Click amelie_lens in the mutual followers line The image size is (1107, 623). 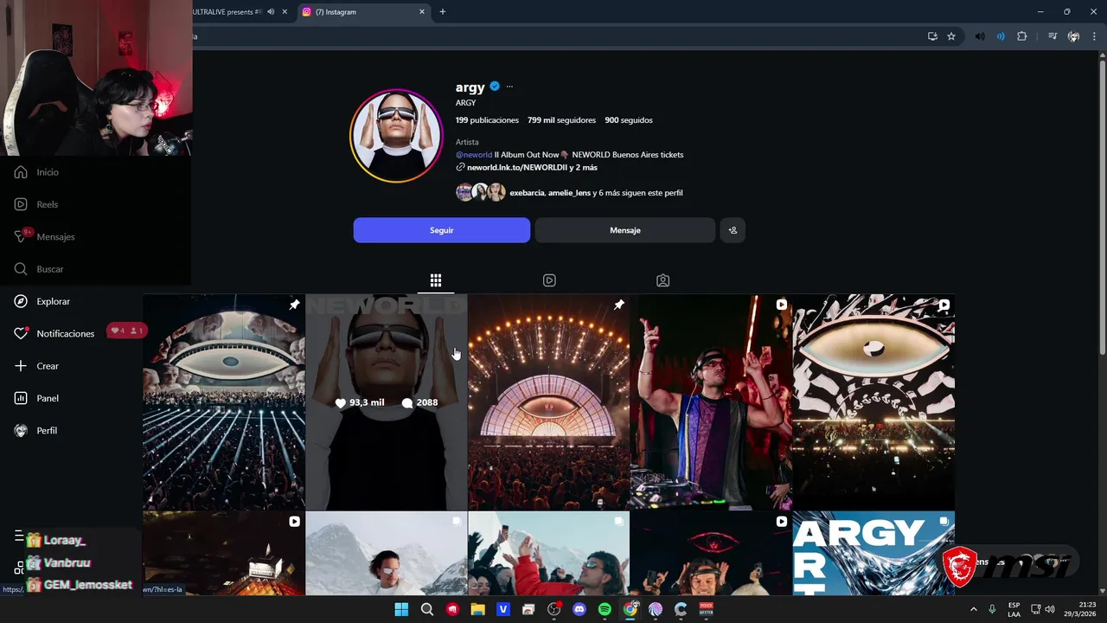pyautogui.click(x=569, y=193)
